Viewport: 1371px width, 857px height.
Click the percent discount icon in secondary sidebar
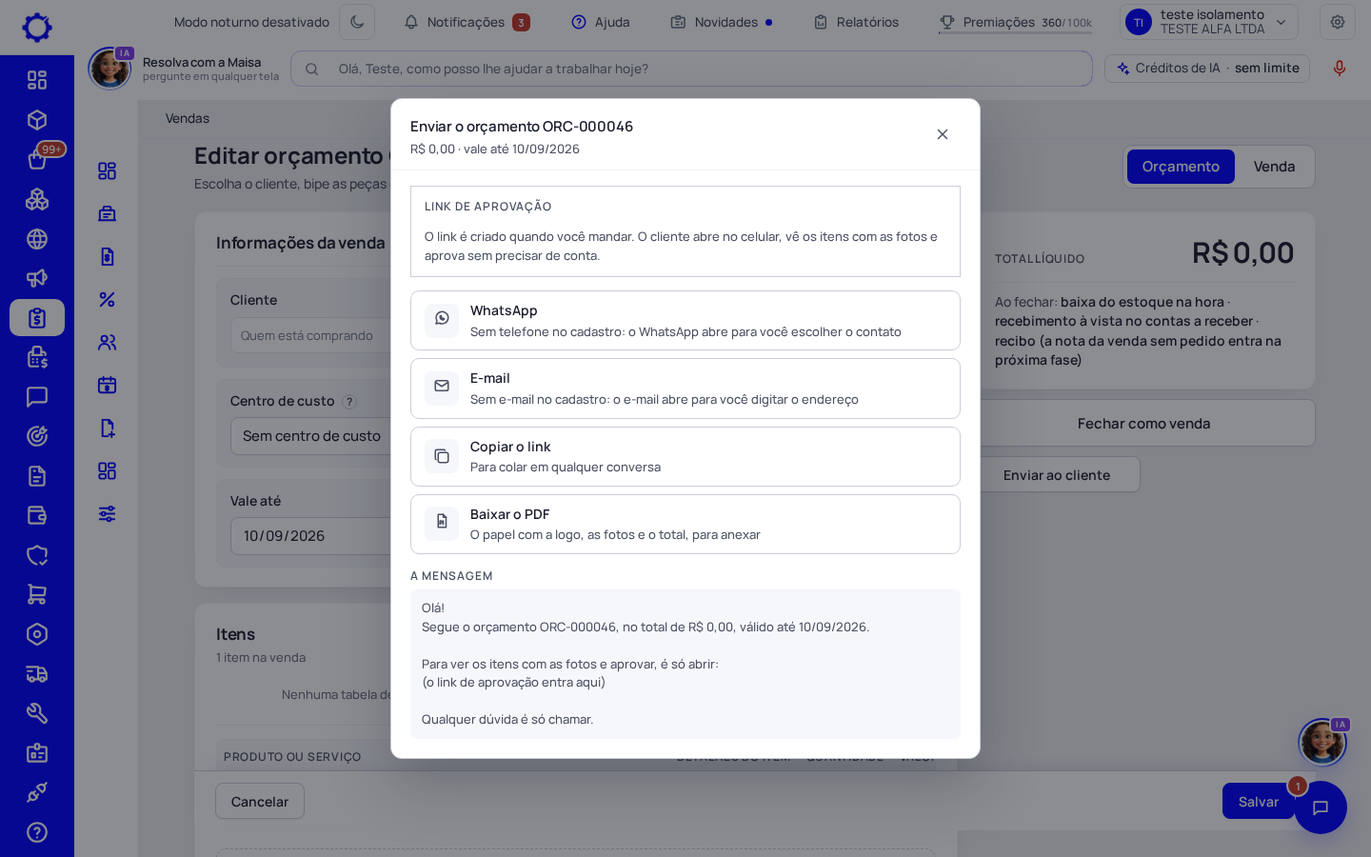point(107,299)
